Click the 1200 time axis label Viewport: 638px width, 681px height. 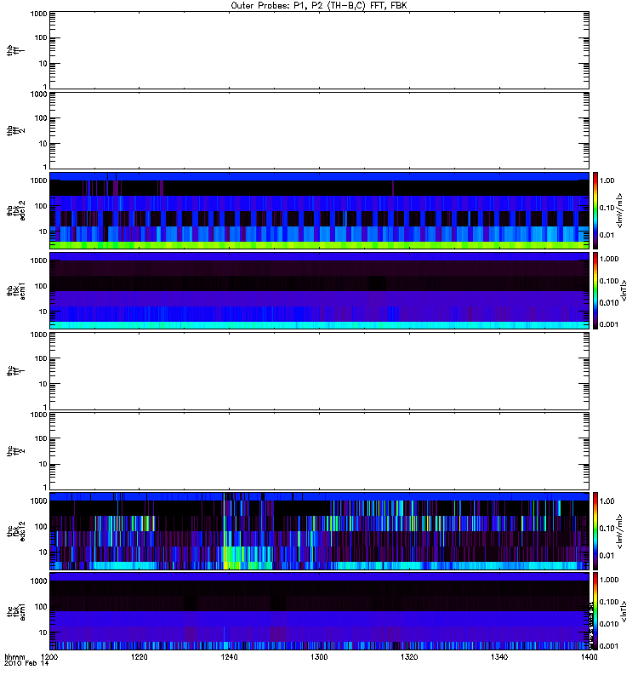(x=49, y=656)
